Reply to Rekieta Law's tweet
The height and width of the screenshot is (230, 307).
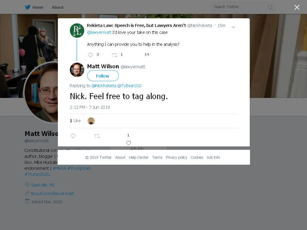[x=91, y=55]
